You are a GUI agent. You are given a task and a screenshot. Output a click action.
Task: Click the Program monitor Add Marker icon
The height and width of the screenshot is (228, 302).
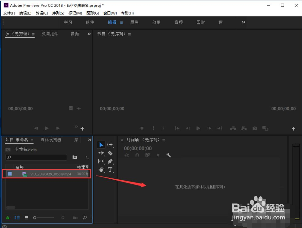(x=142, y=128)
